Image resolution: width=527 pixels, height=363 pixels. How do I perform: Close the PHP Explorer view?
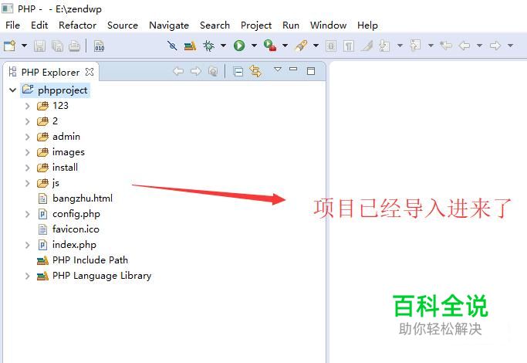tap(90, 72)
